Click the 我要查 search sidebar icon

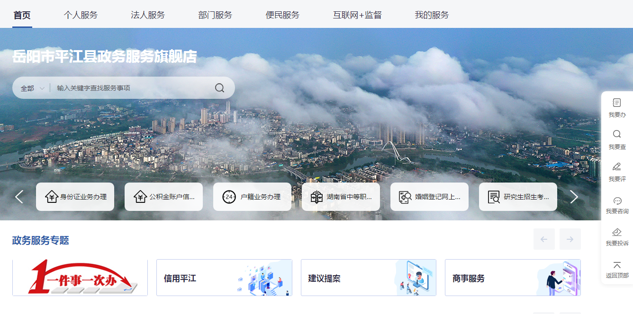[x=617, y=135]
